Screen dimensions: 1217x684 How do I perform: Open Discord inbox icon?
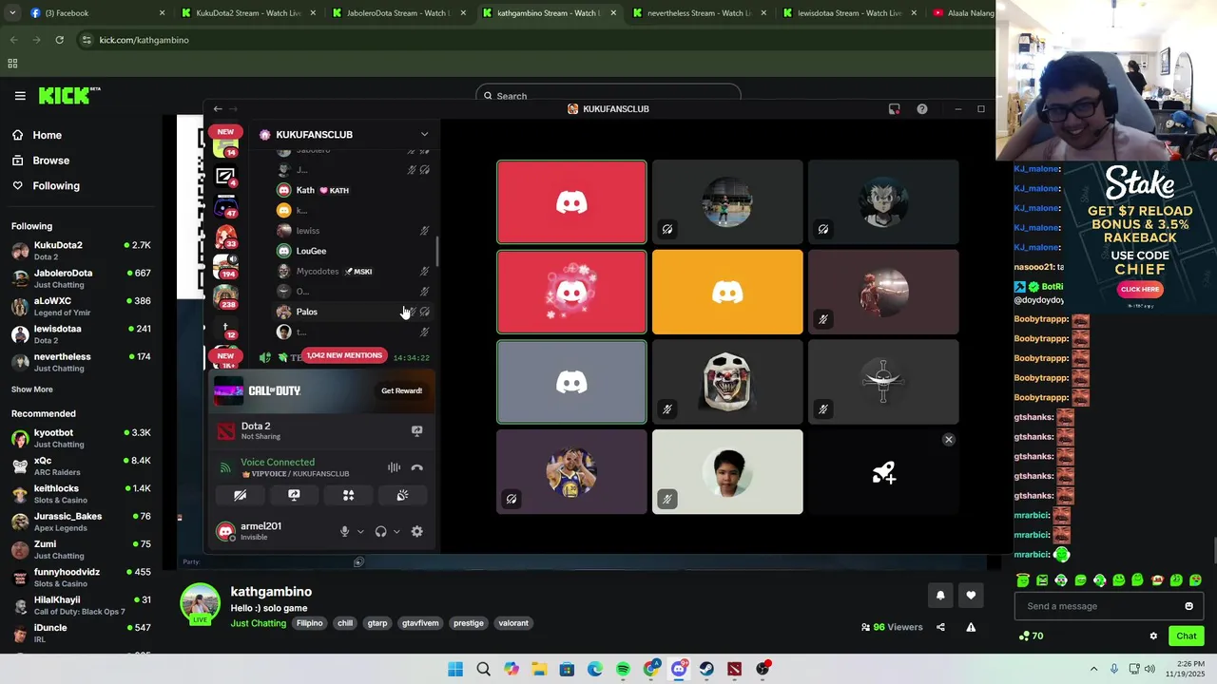click(895, 109)
